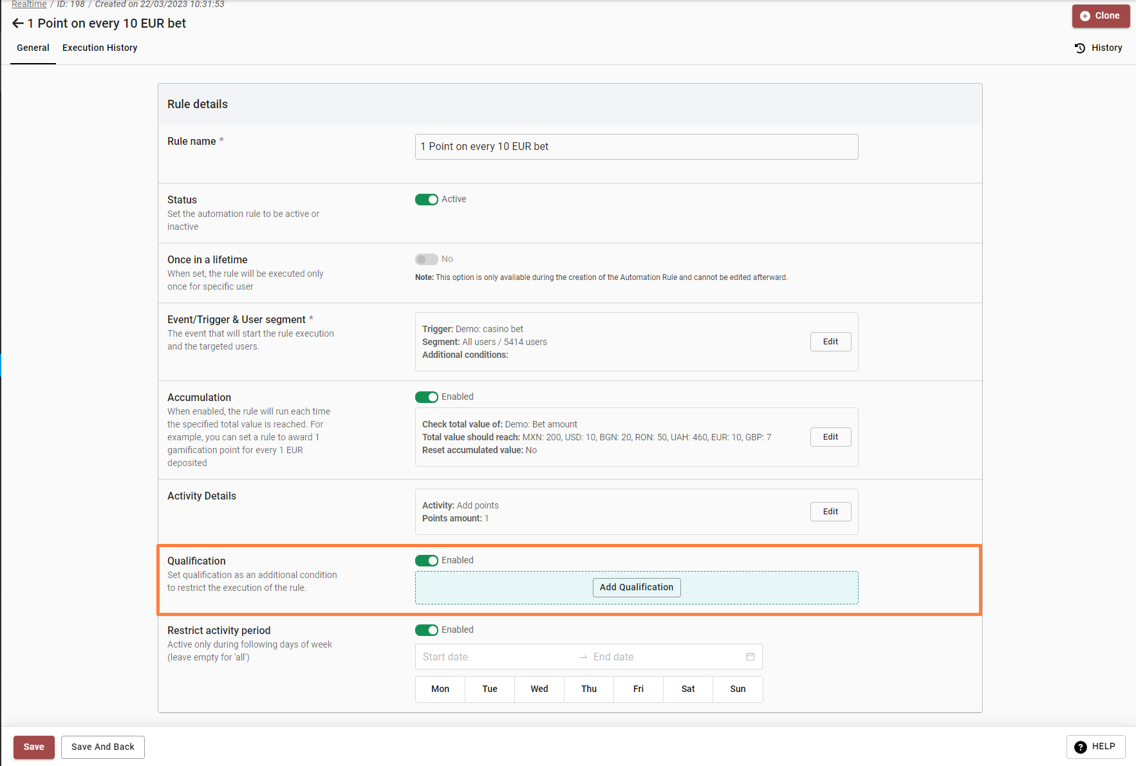The image size is (1136, 766).
Task: Click the Save And Back button
Action: click(x=103, y=747)
